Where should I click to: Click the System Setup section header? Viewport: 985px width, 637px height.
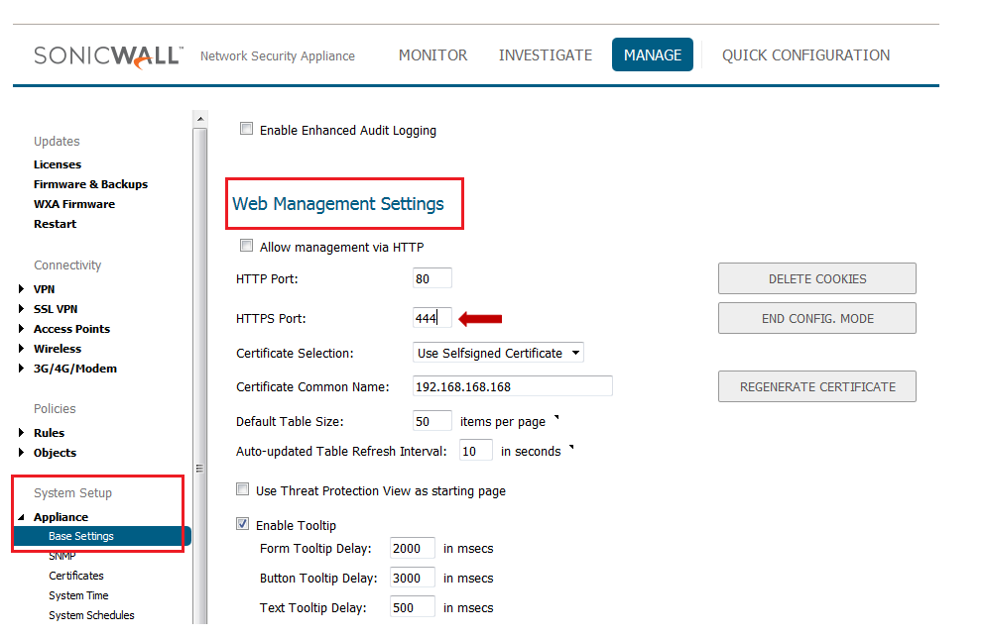[x=72, y=492]
